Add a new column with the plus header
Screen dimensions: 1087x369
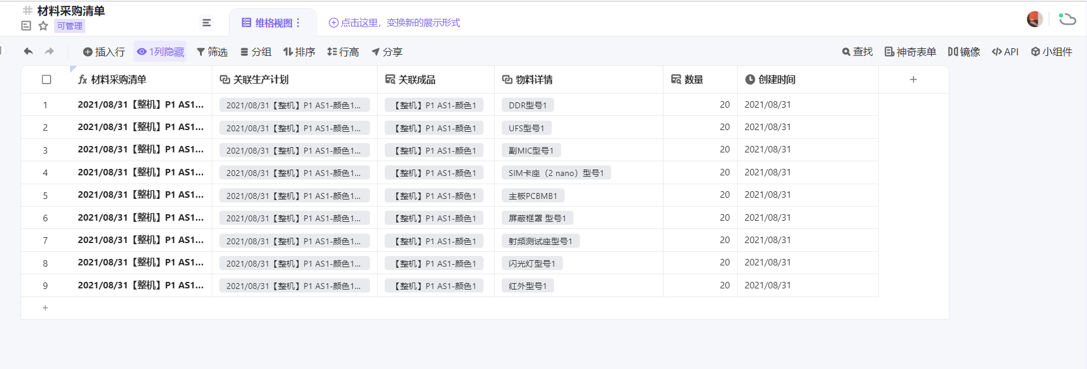913,79
